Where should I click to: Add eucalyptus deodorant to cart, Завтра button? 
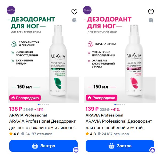tap(43, 146)
